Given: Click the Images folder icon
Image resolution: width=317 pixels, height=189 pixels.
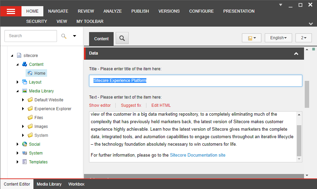Looking at the screenshot, I should (30, 126).
